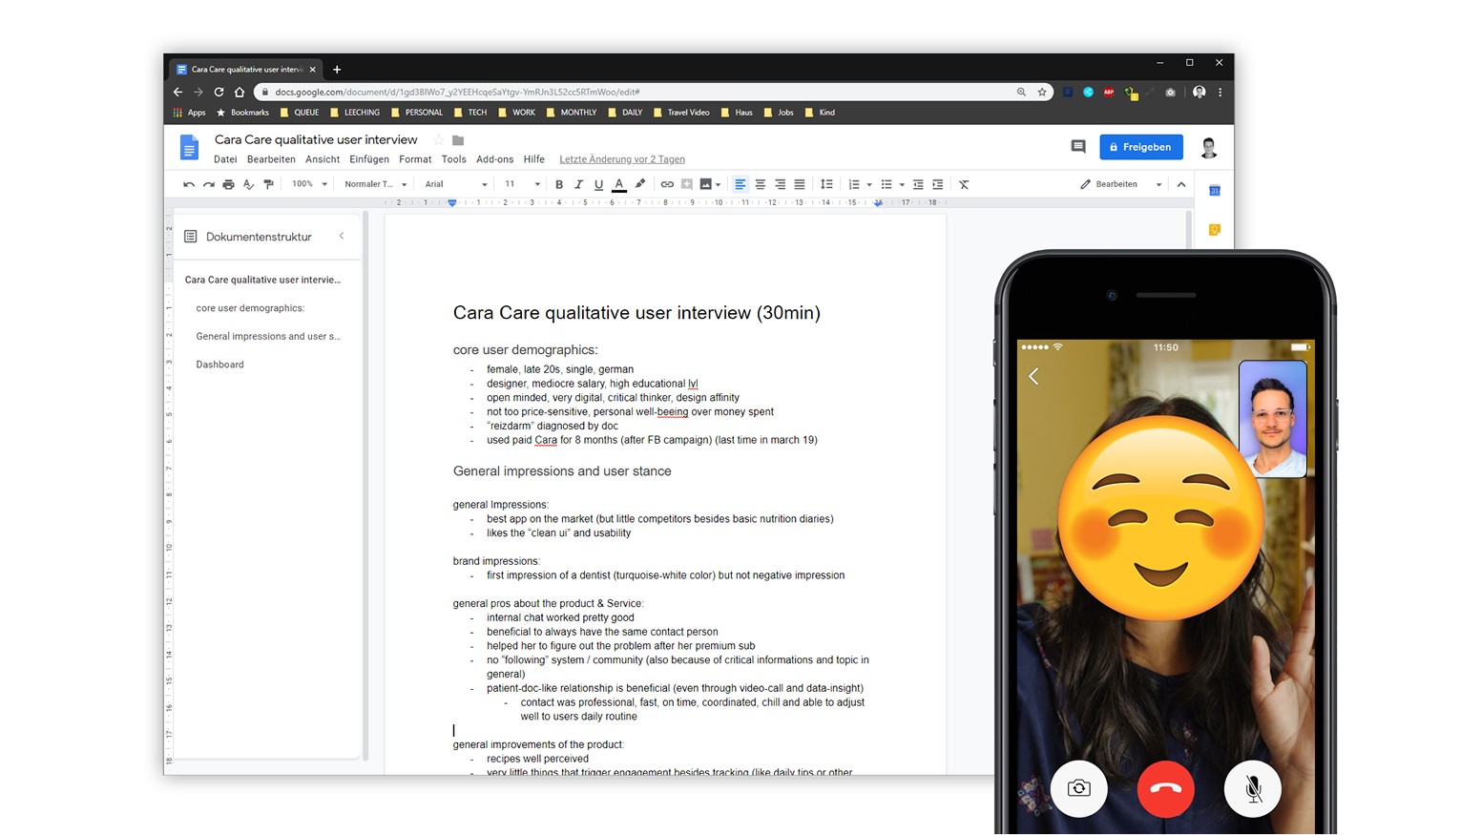Increase the paragraph indent
The image size is (1481, 835).
click(938, 184)
